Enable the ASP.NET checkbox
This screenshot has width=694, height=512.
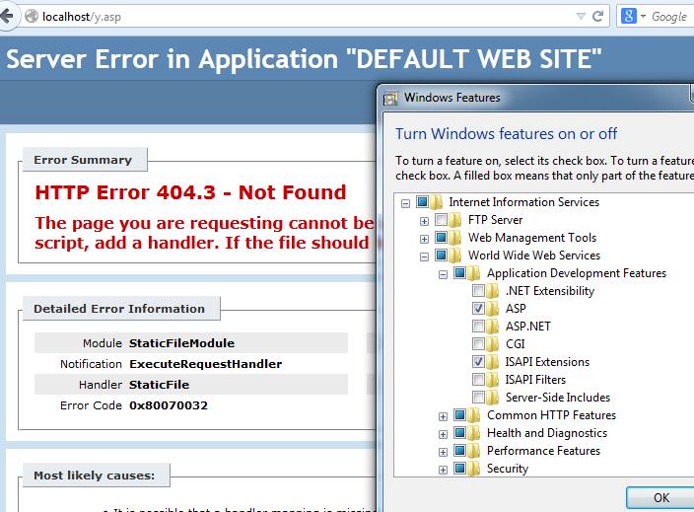click(478, 327)
